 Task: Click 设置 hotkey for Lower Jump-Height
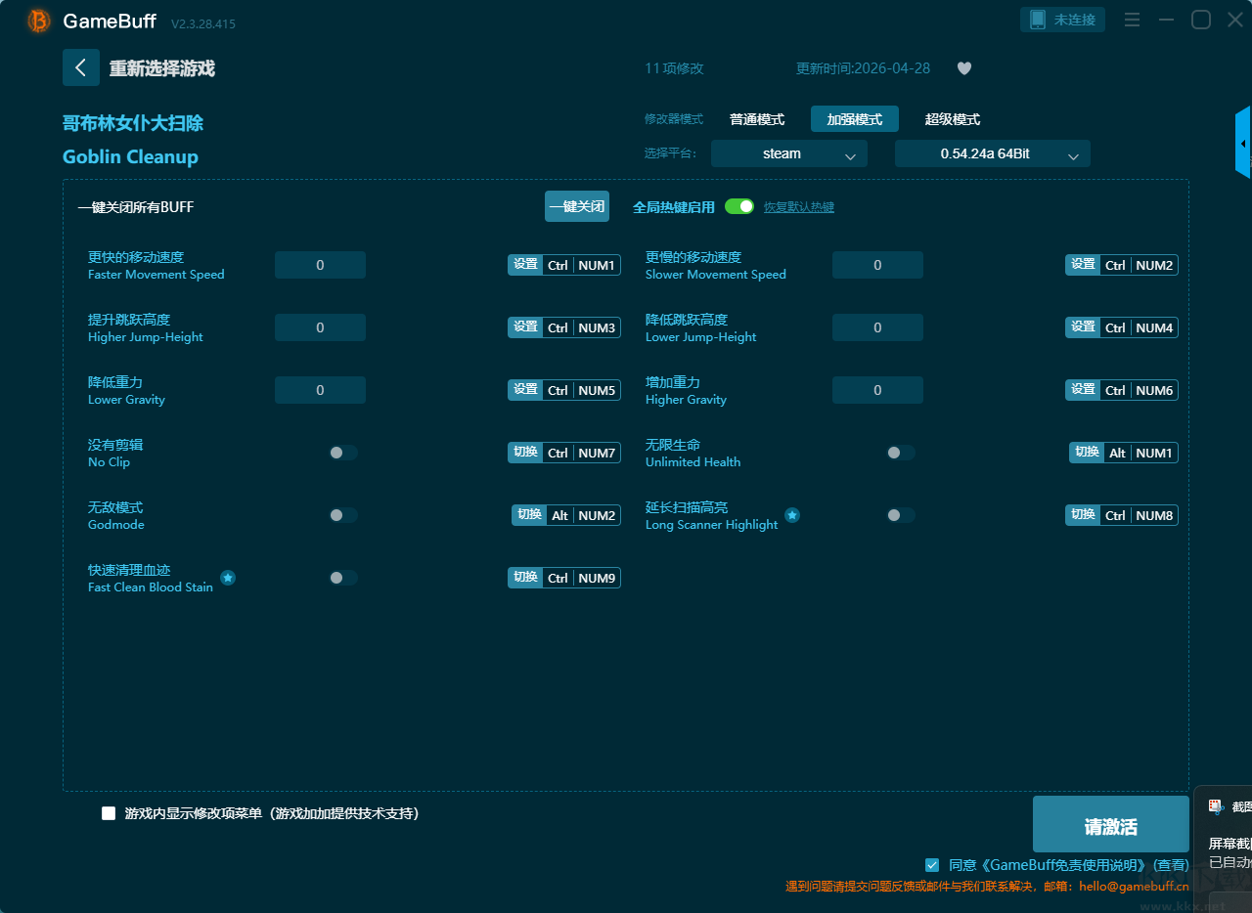point(1083,327)
